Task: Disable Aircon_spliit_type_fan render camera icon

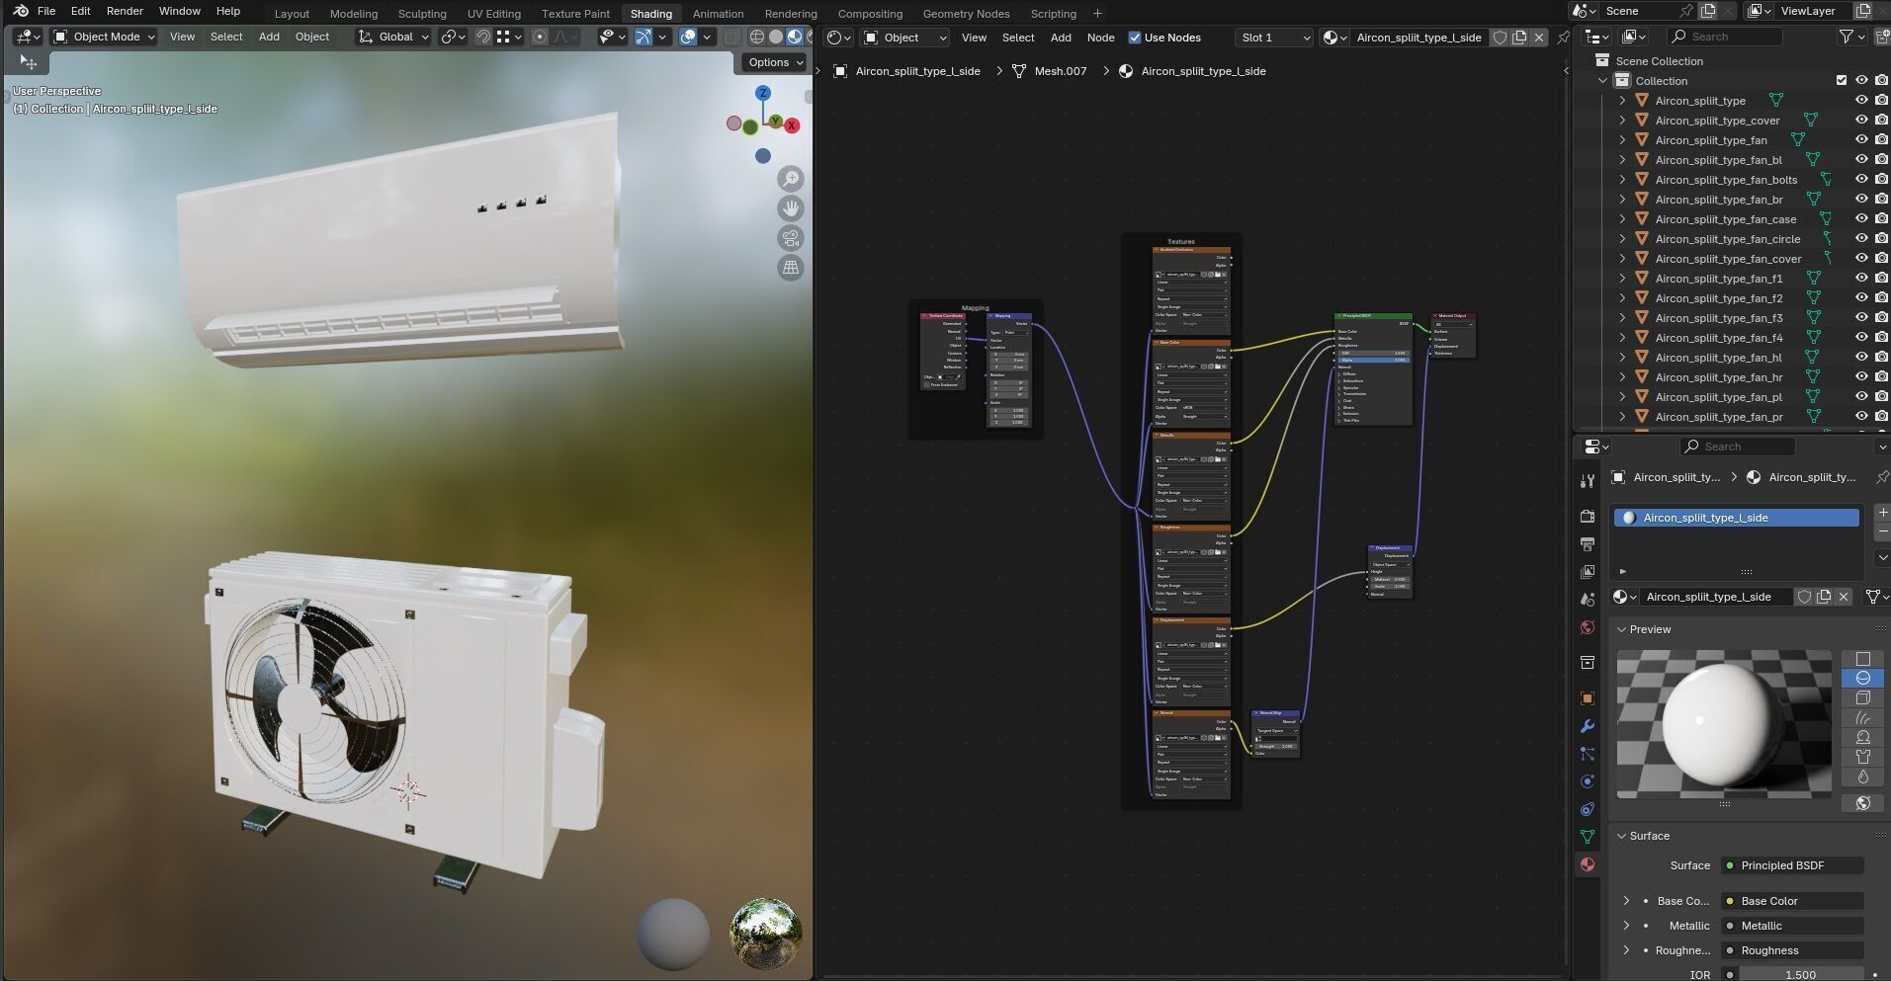Action: coord(1882,140)
